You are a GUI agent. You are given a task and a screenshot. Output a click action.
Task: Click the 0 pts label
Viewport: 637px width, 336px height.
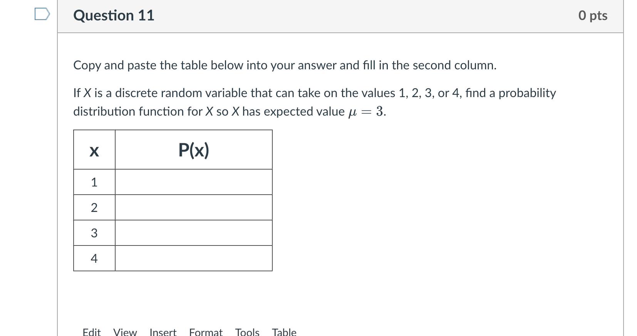[x=593, y=15]
